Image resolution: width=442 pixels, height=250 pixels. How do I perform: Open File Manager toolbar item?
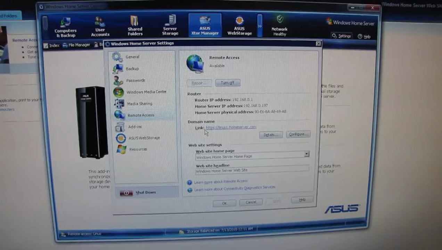[x=76, y=45]
